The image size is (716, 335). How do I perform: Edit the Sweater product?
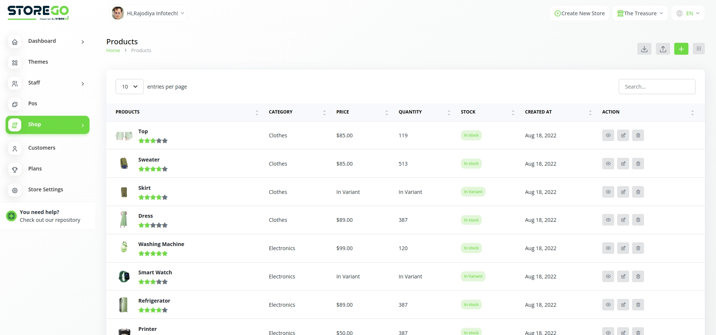[x=623, y=164]
